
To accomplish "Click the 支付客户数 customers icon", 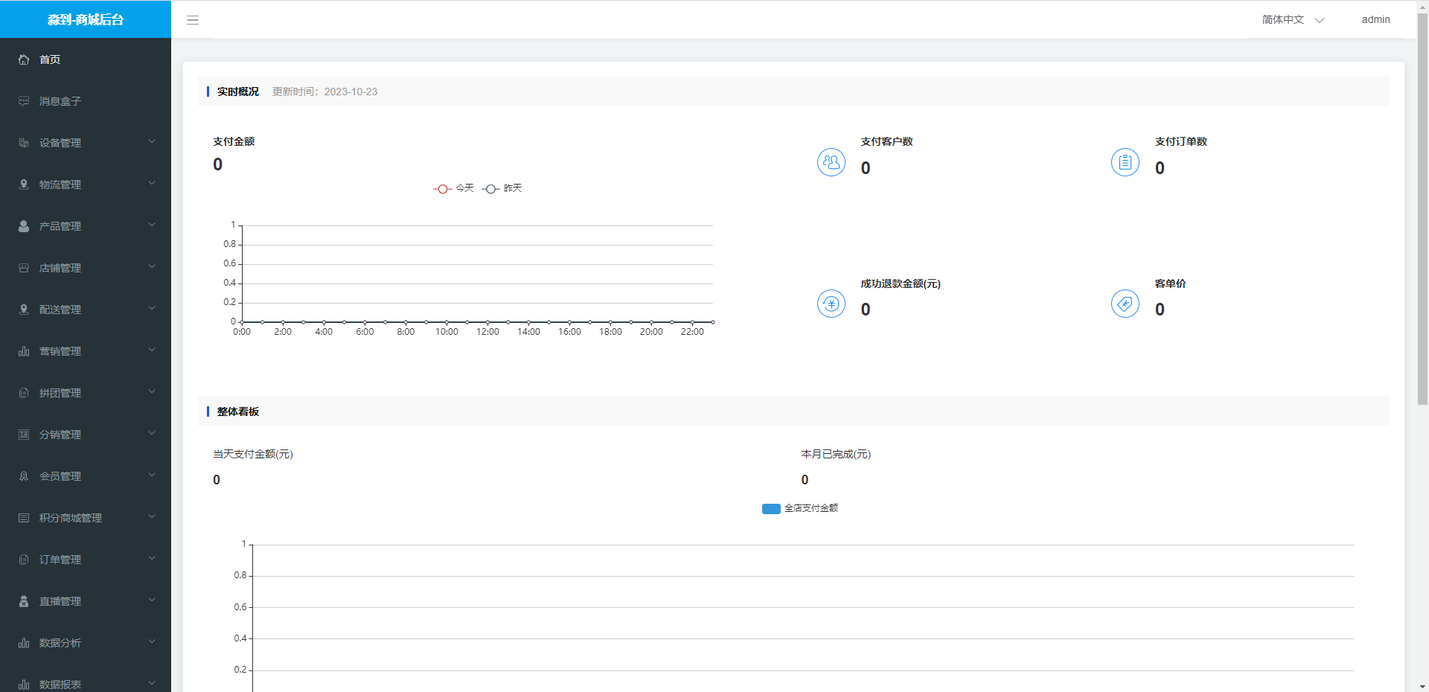I will coord(831,162).
